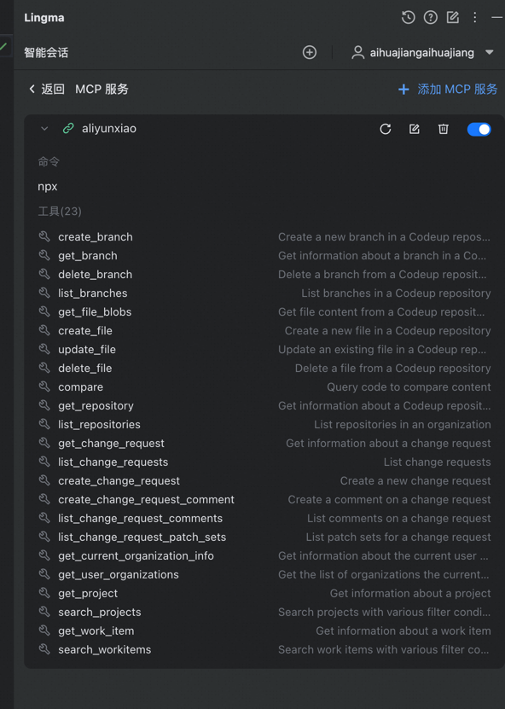Click 'List patch sets for a change request'

tap(398, 538)
